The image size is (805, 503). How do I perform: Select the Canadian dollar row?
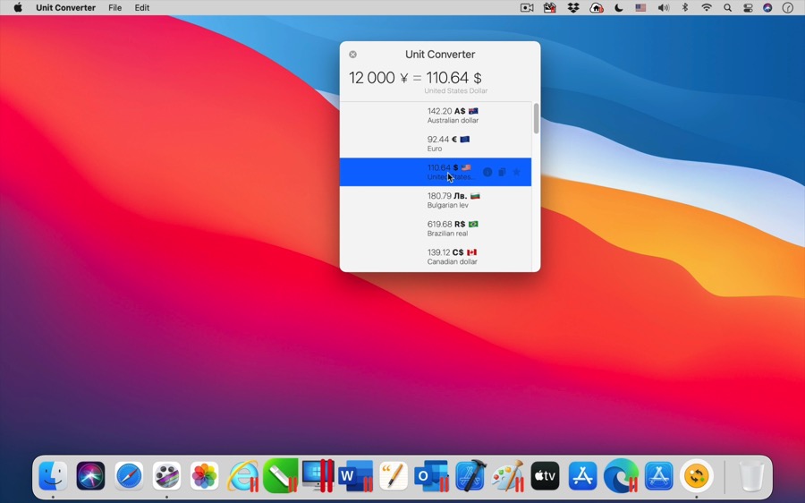tap(436, 257)
